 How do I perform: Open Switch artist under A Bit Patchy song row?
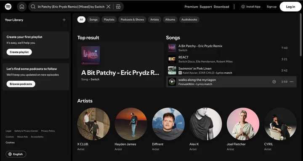(183, 50)
